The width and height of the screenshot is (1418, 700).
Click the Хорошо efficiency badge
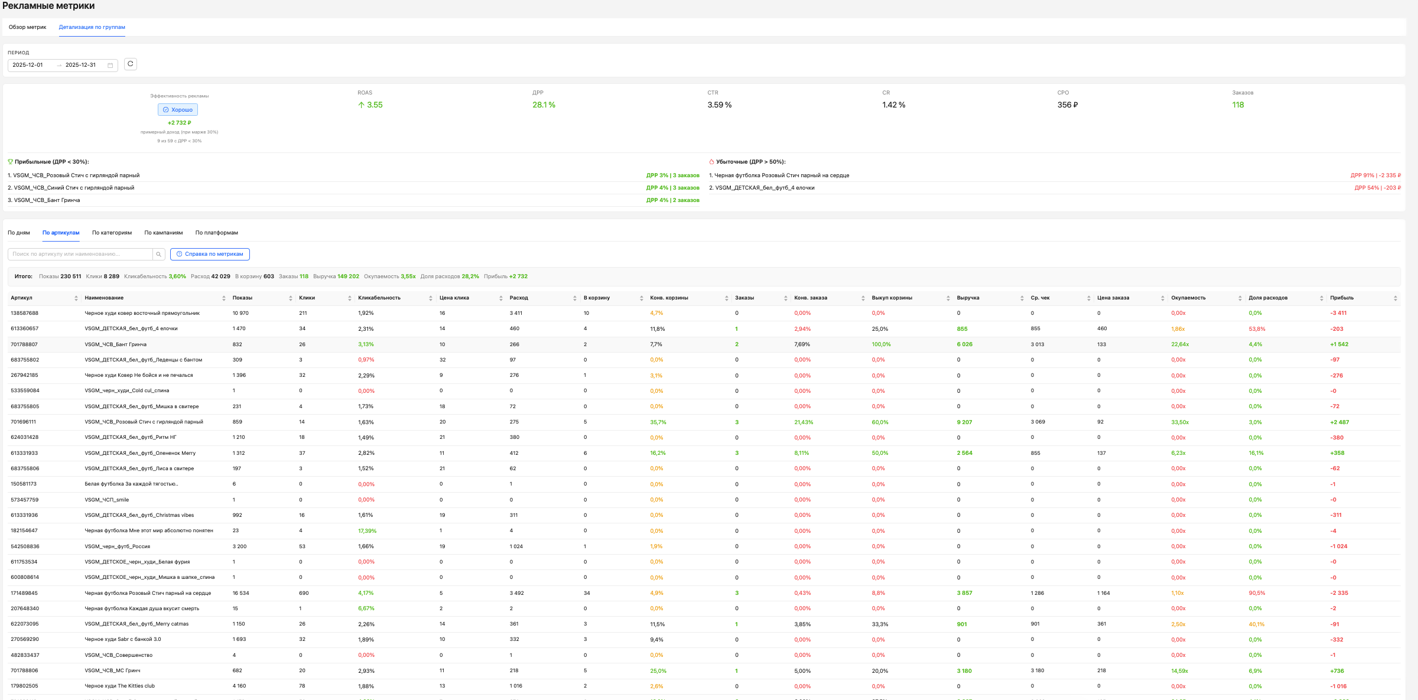coord(178,110)
